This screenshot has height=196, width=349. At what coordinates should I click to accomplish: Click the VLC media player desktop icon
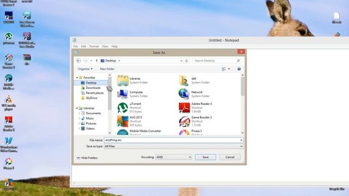9,103
